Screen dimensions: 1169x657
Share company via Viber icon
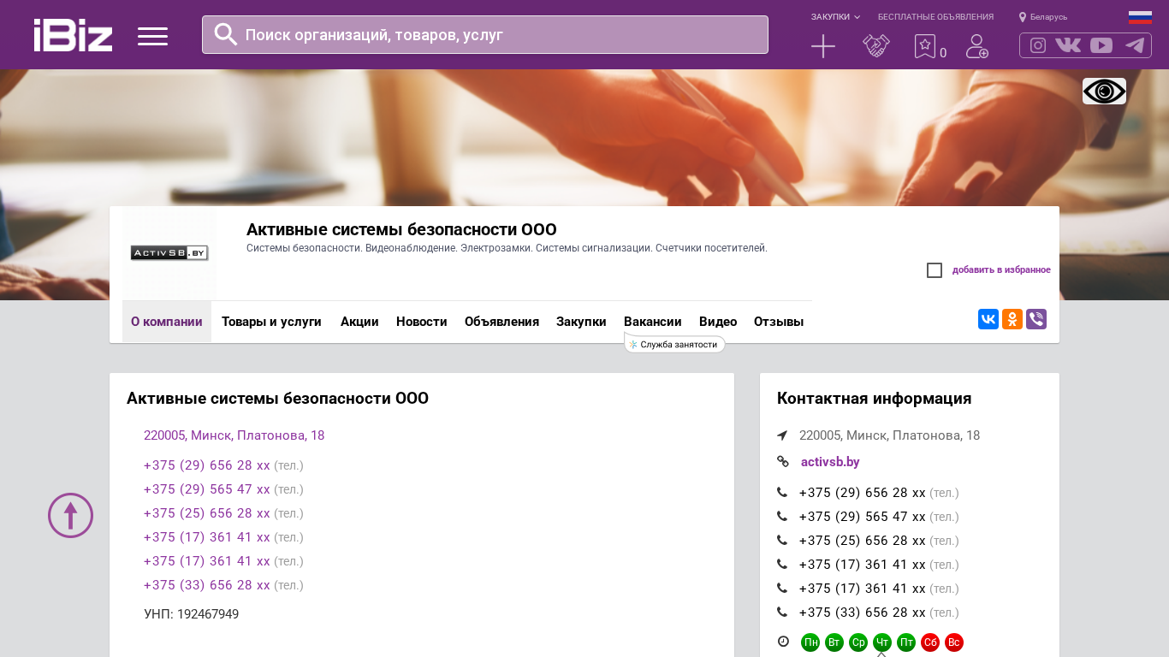[1035, 319]
